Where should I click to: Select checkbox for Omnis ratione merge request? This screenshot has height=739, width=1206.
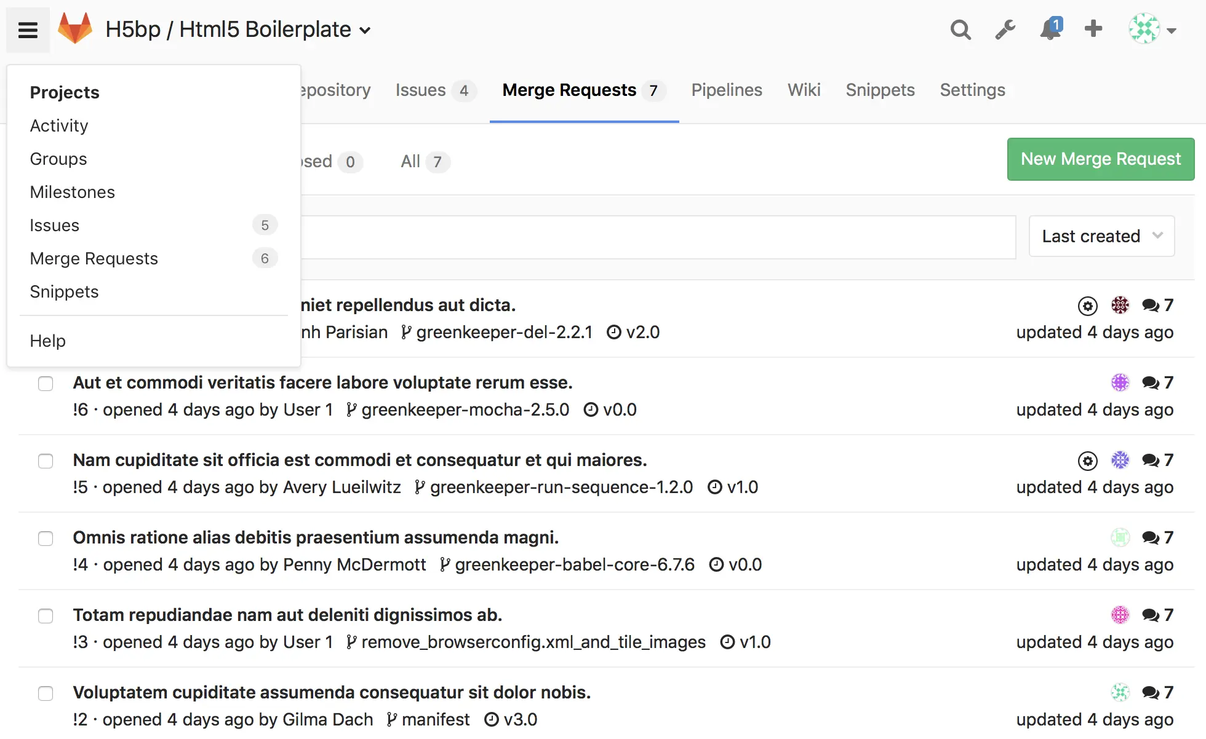point(46,539)
